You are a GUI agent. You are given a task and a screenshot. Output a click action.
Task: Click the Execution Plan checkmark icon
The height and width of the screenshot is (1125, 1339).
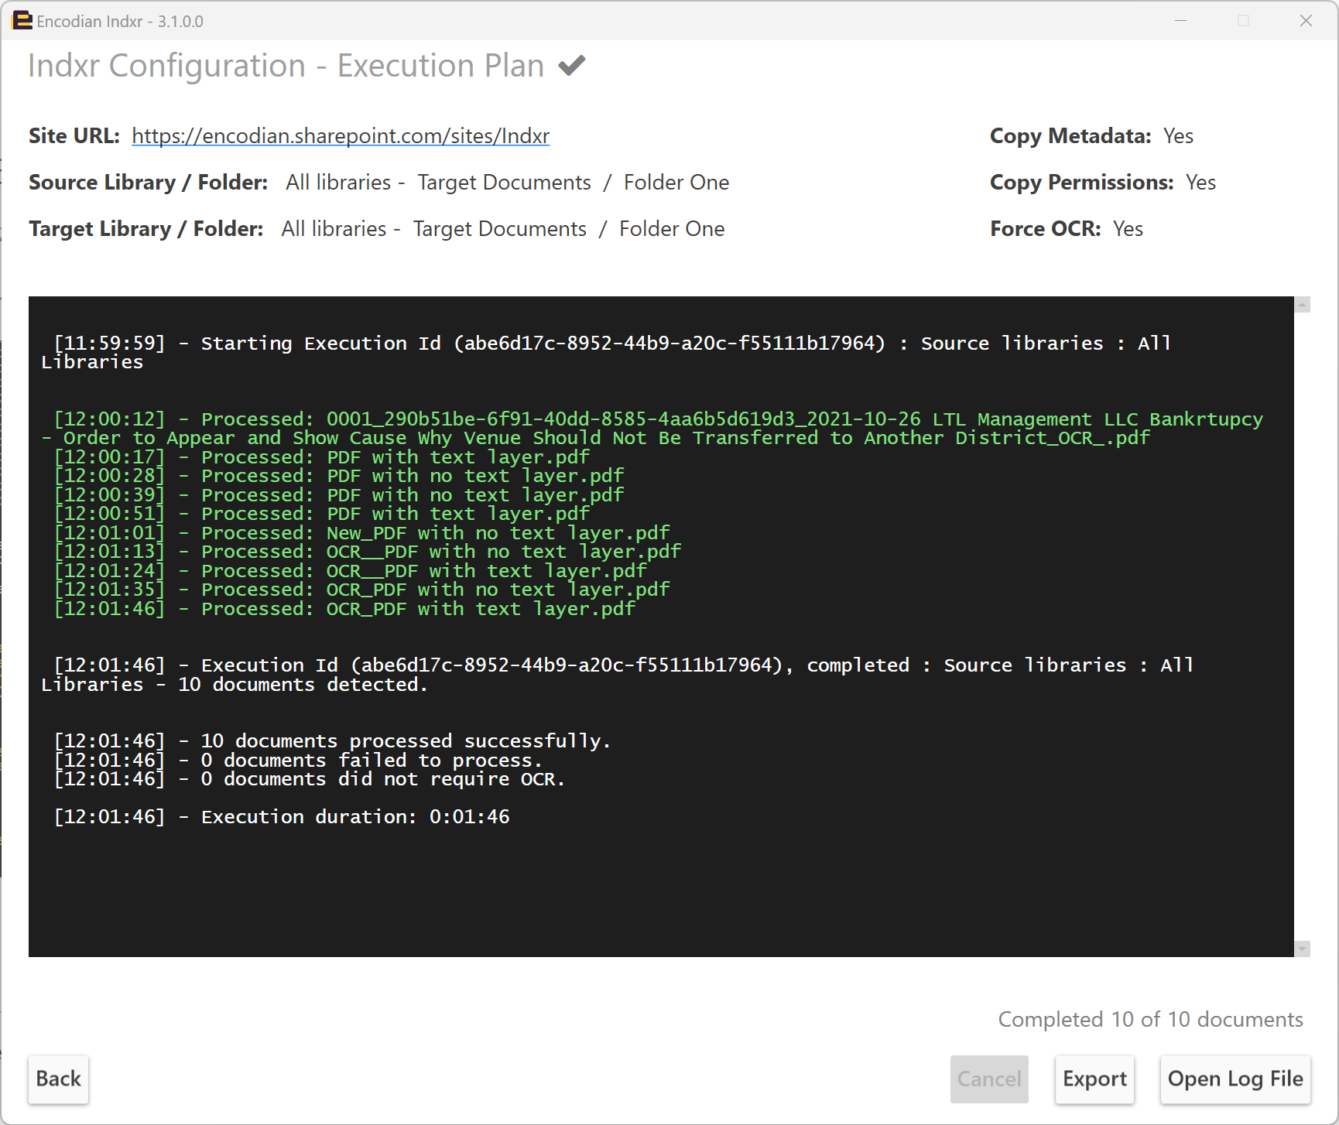click(572, 66)
